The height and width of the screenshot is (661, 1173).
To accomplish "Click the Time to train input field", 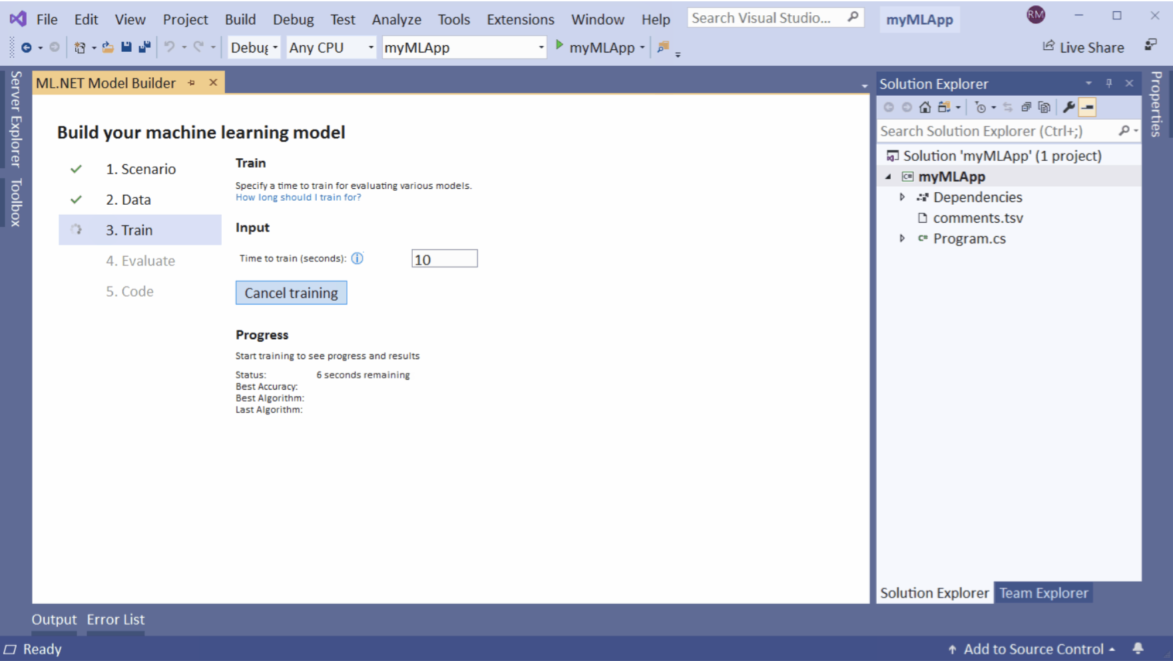I will [x=444, y=258].
